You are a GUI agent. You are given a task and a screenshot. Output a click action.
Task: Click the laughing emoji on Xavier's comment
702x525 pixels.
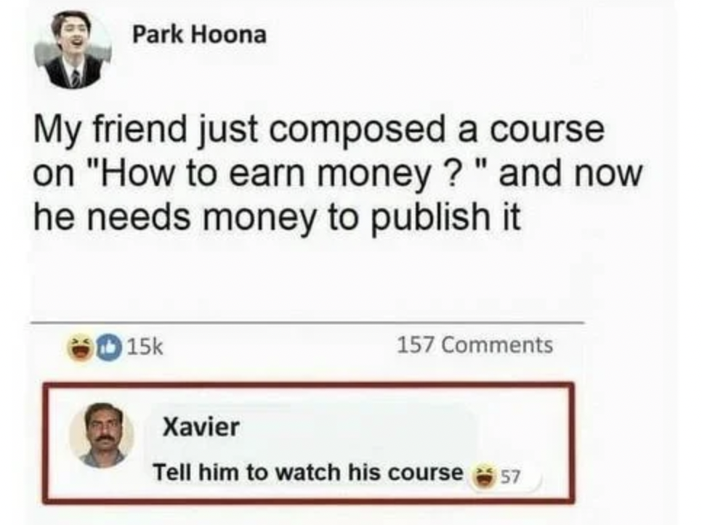(x=483, y=476)
